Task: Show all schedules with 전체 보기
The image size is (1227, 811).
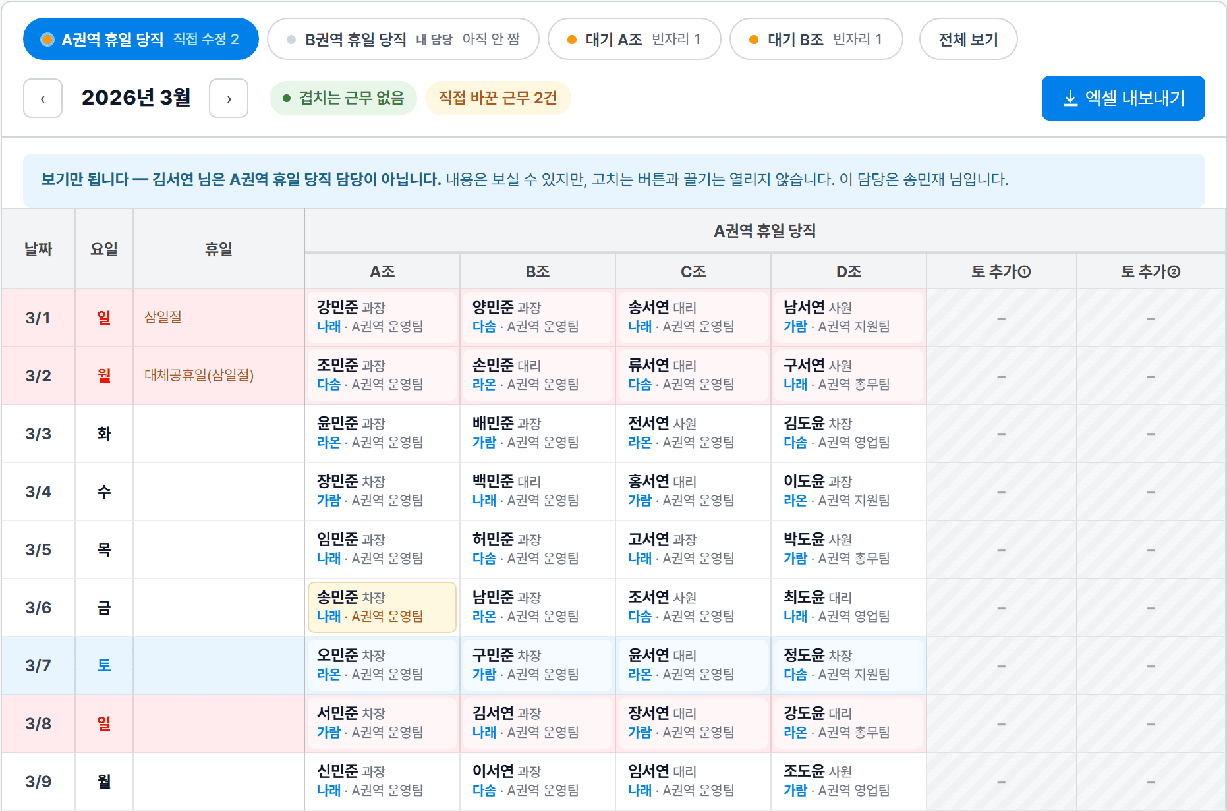Action: (968, 39)
